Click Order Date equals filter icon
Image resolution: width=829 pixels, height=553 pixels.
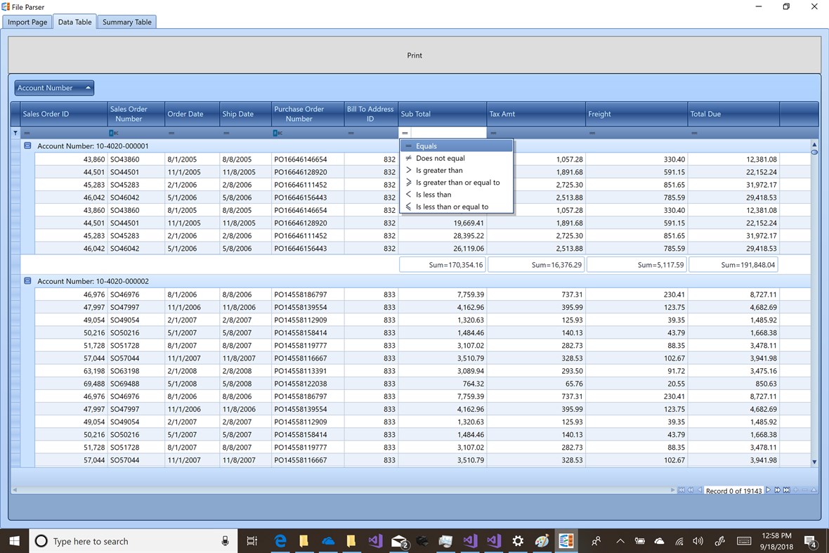pyautogui.click(x=171, y=133)
